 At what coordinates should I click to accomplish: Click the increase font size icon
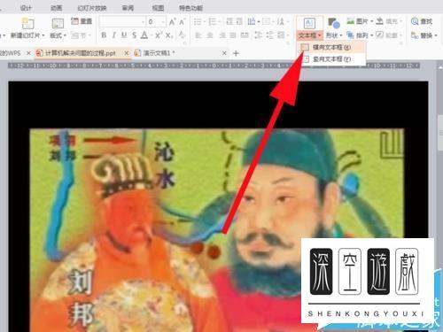coord(173,21)
